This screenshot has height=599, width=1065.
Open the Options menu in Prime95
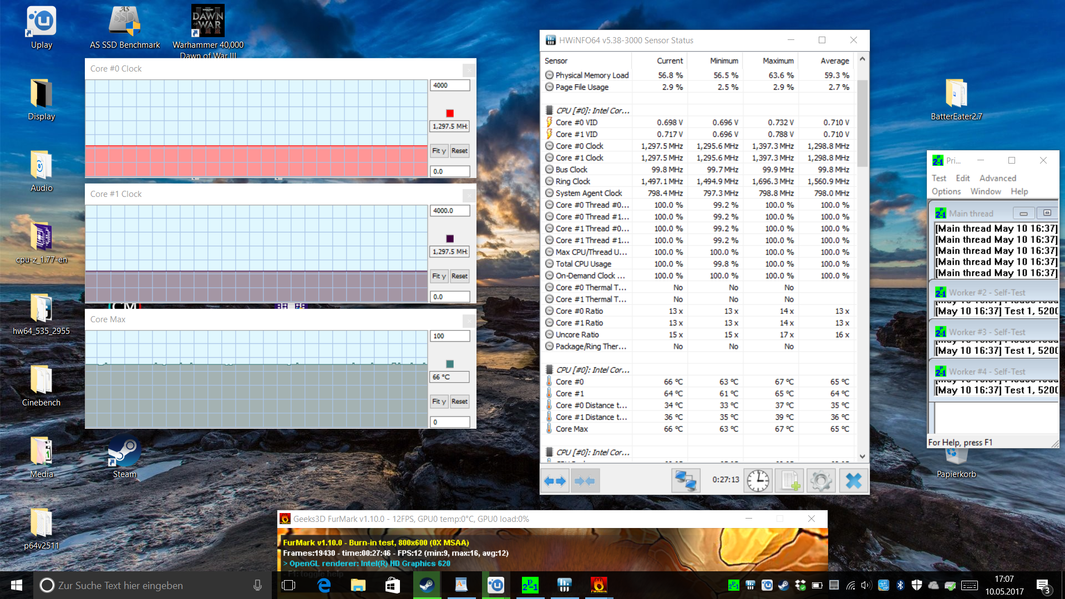[946, 191]
